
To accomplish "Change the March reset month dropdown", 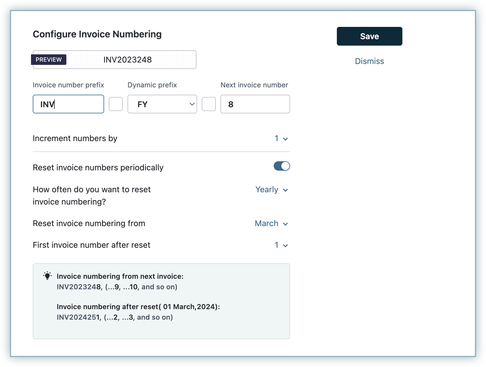I will tap(271, 224).
